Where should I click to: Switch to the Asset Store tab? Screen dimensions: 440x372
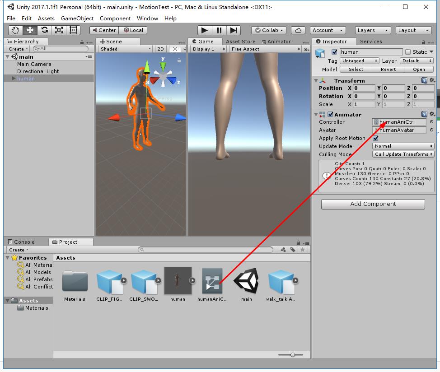[240, 42]
